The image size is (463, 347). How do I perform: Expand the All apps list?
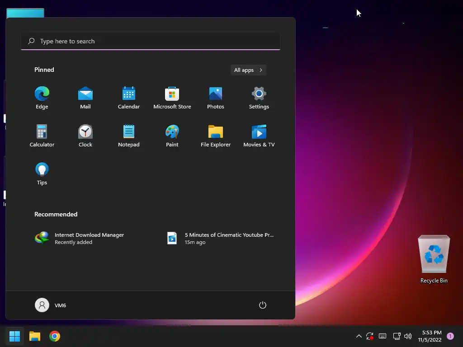pyautogui.click(x=248, y=70)
